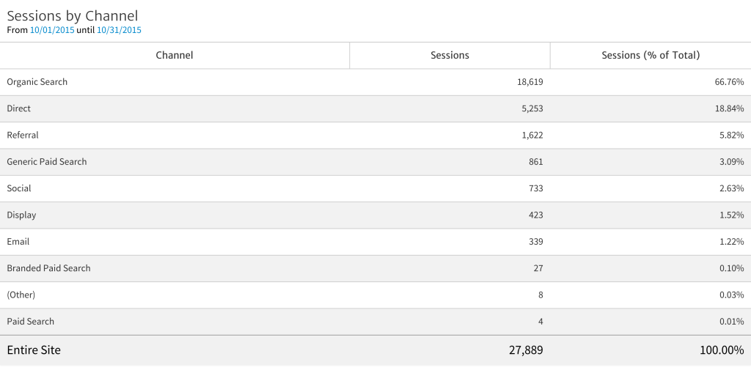Click the Entire Site total row
This screenshot has height=370, width=751.
point(34,350)
